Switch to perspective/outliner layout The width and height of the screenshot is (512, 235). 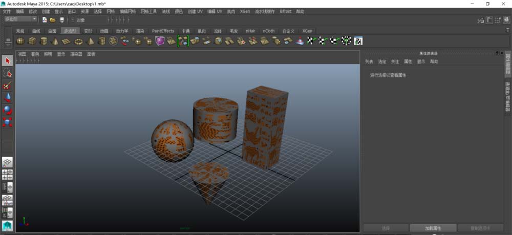[x=8, y=187]
